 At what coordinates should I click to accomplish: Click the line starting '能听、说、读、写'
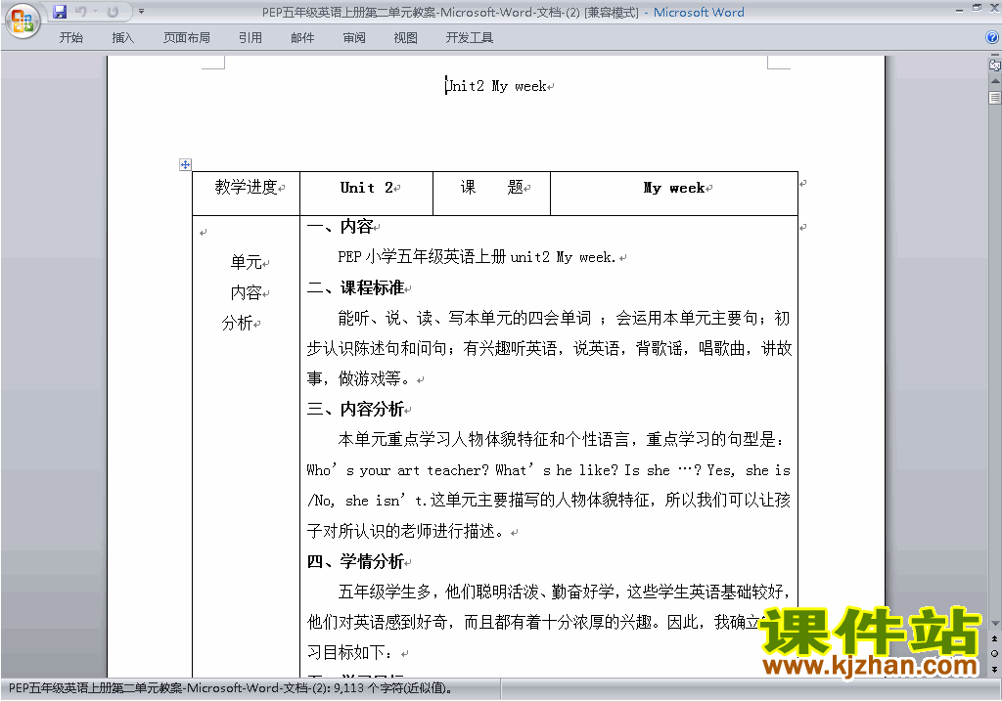click(x=565, y=318)
